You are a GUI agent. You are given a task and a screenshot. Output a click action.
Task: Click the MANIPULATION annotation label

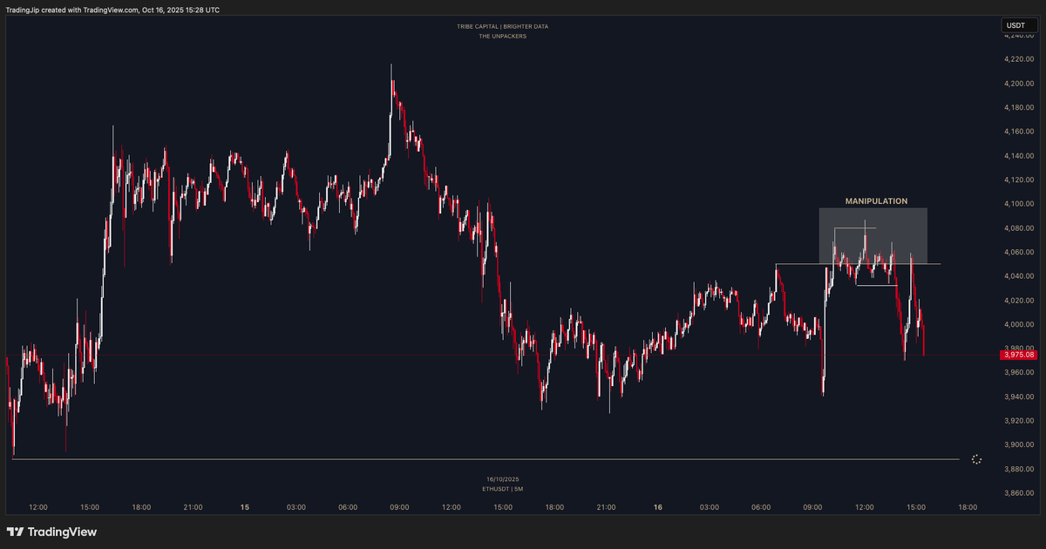(876, 201)
